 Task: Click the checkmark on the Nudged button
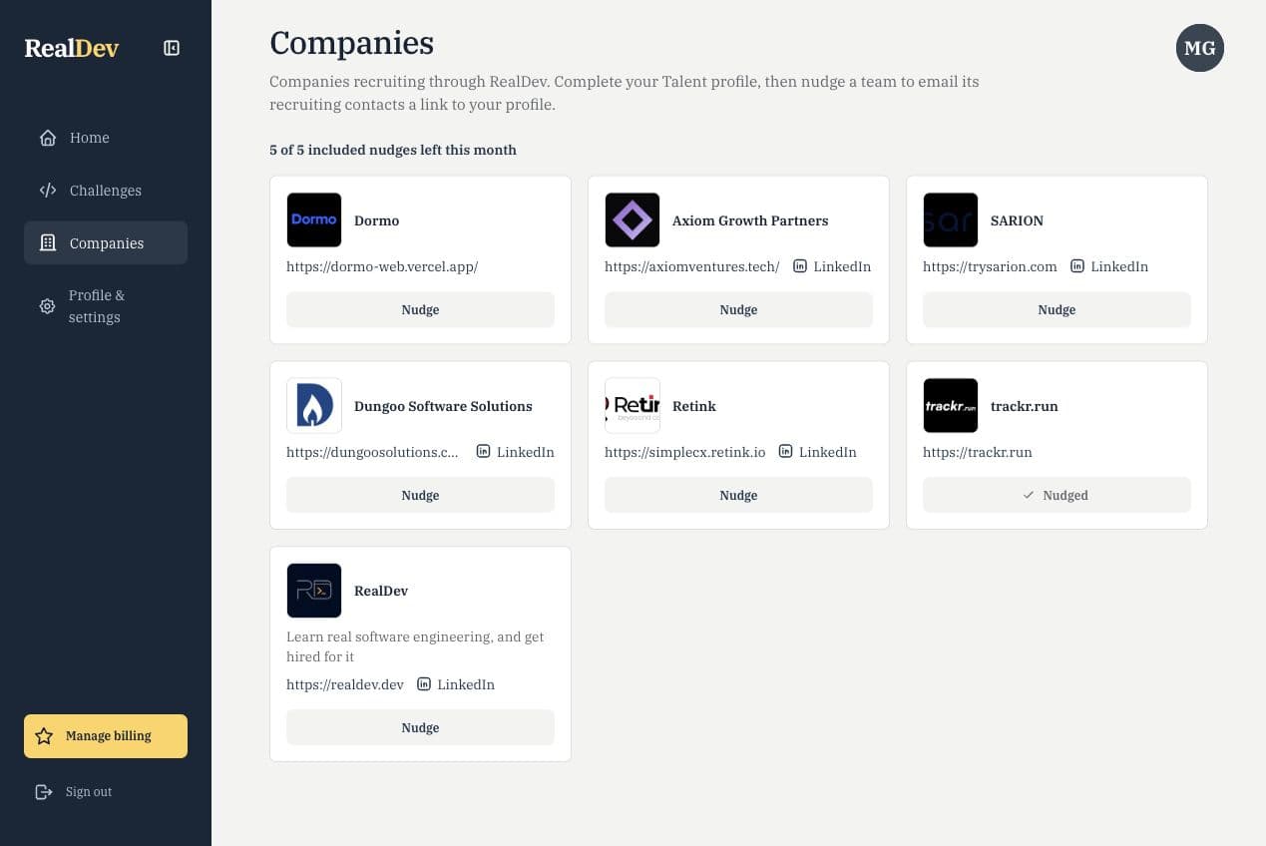click(1029, 495)
